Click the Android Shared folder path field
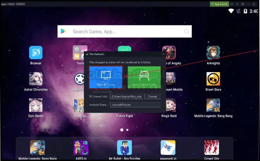Image resolution: width=260 pixels, height=161 pixels. click(x=135, y=105)
